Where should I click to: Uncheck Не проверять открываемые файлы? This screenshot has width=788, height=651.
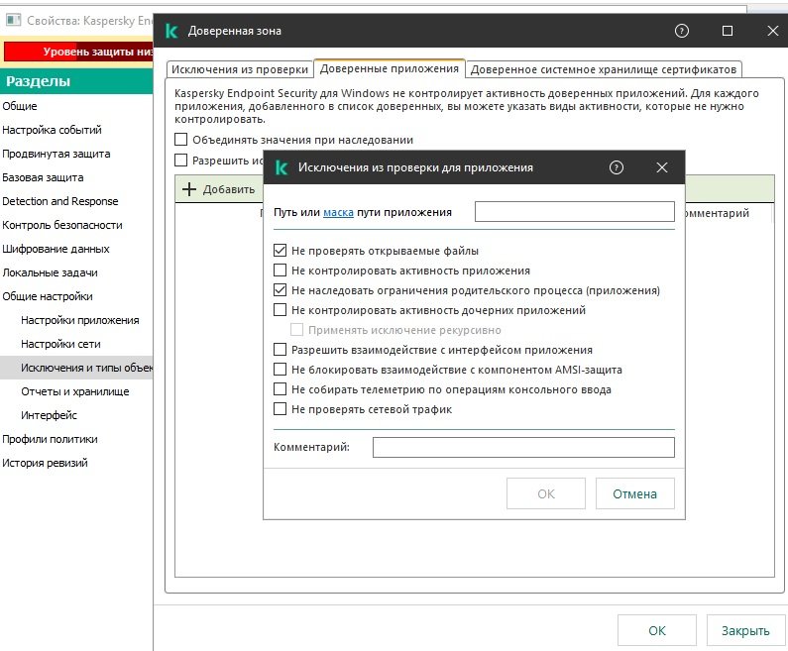tap(280, 251)
